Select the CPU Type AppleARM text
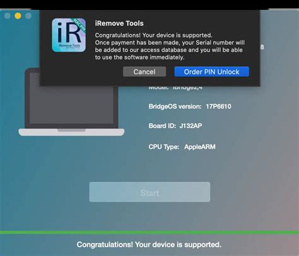Screen dimensions: 299x256 (x=182, y=147)
